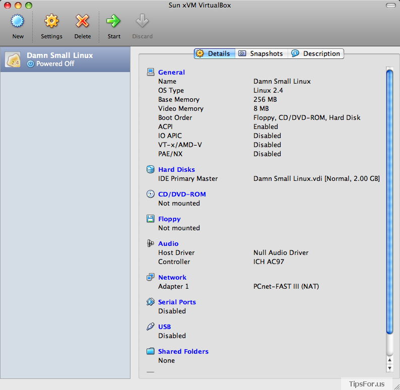Click the 'Host Driver' label
This screenshot has width=400, height=390.
click(176, 252)
